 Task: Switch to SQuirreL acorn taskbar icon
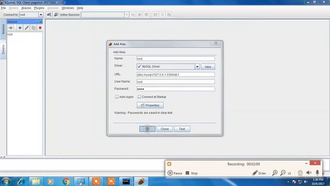tap(141, 181)
